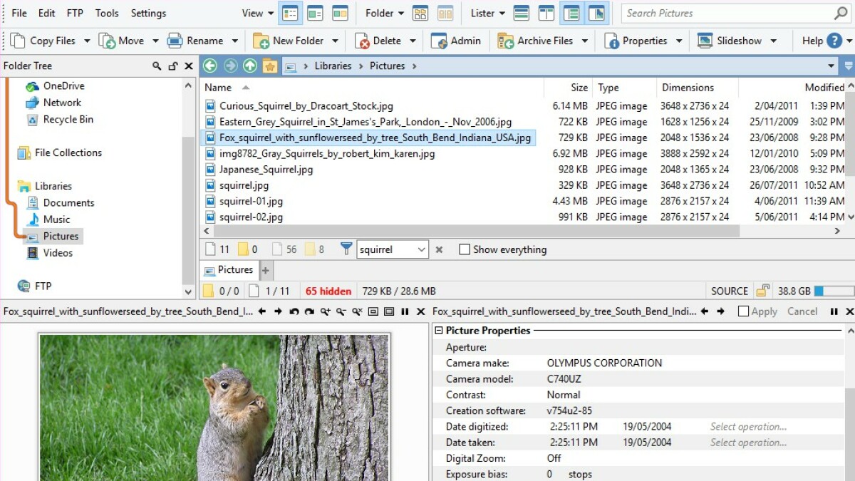Toggle the padlock icon in the status bar
Image resolution: width=855 pixels, height=481 pixels.
pos(763,291)
